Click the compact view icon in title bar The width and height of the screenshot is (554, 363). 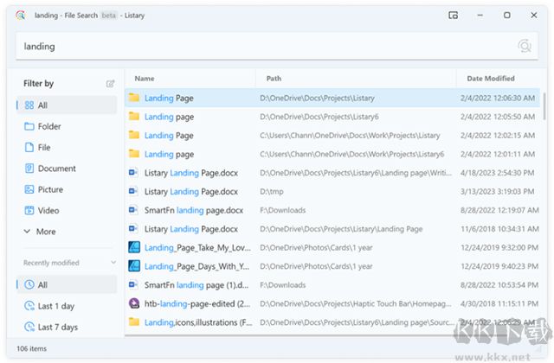[453, 15]
